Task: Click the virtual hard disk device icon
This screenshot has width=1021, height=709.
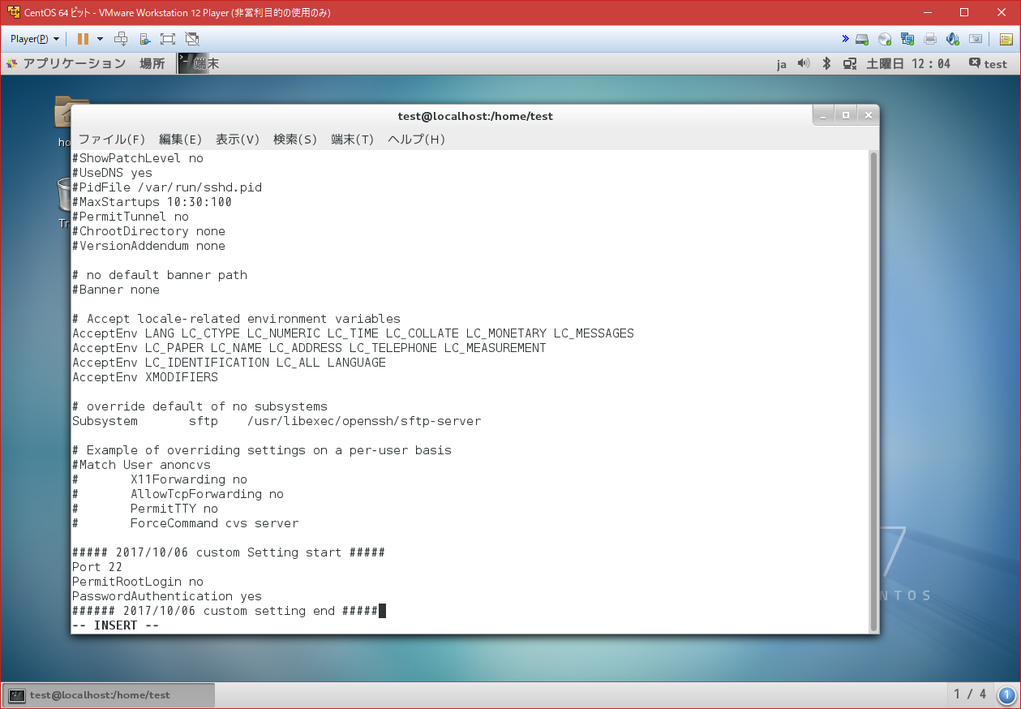Action: coord(861,38)
